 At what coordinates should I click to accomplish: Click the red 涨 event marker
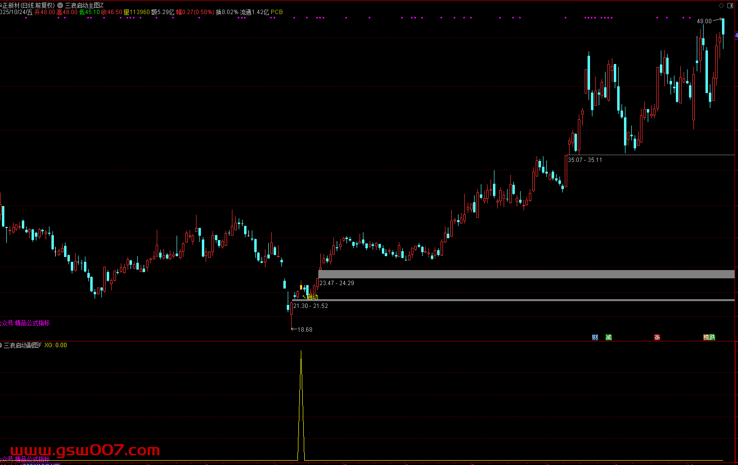pyautogui.click(x=657, y=337)
